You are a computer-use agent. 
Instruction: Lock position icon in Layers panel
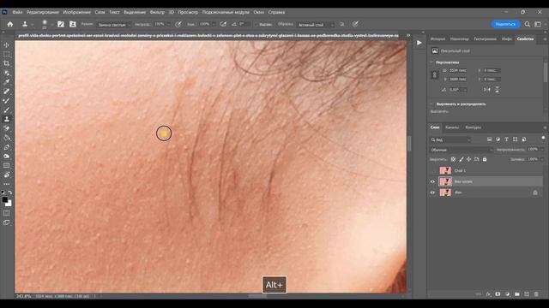pyautogui.click(x=469, y=159)
